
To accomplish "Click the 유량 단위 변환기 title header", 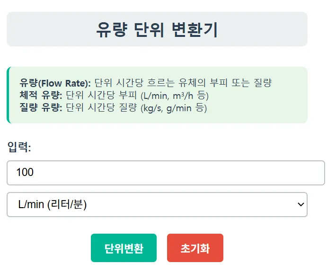I will pos(157,29).
